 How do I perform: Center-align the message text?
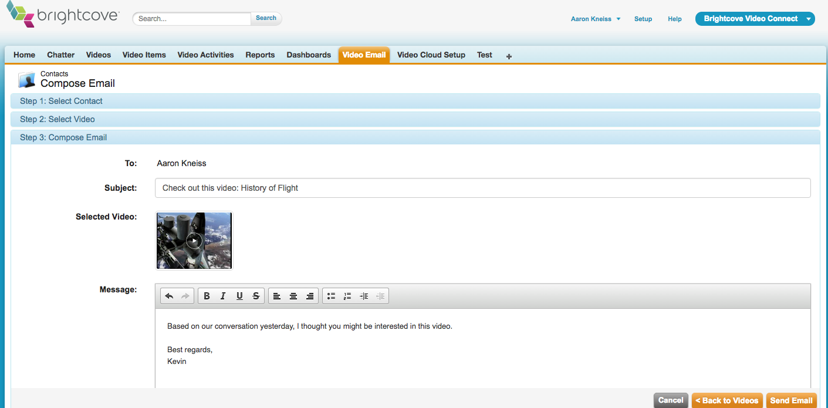click(x=293, y=296)
